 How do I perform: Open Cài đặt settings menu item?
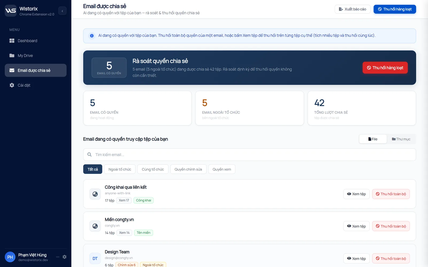click(x=36, y=85)
